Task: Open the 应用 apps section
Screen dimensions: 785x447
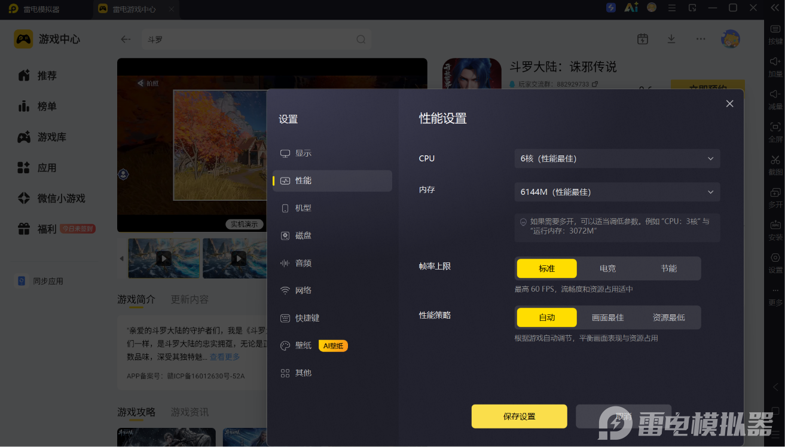Action: pyautogui.click(x=37, y=168)
